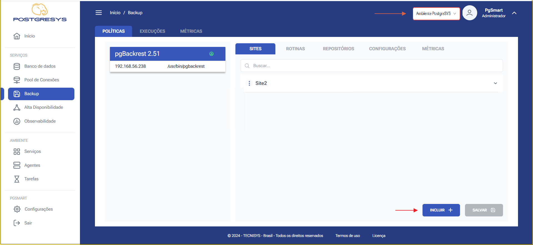Viewport: 533px width, 245px height.
Task: Switch to the EXECUÇÕES tab
Action: [152, 31]
